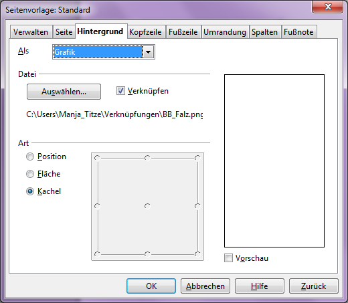Go to the Kopfzeile tab

pos(145,32)
